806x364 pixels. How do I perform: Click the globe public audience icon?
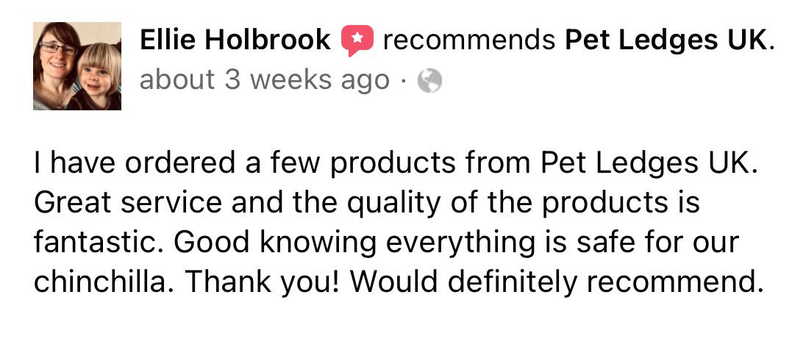[429, 80]
